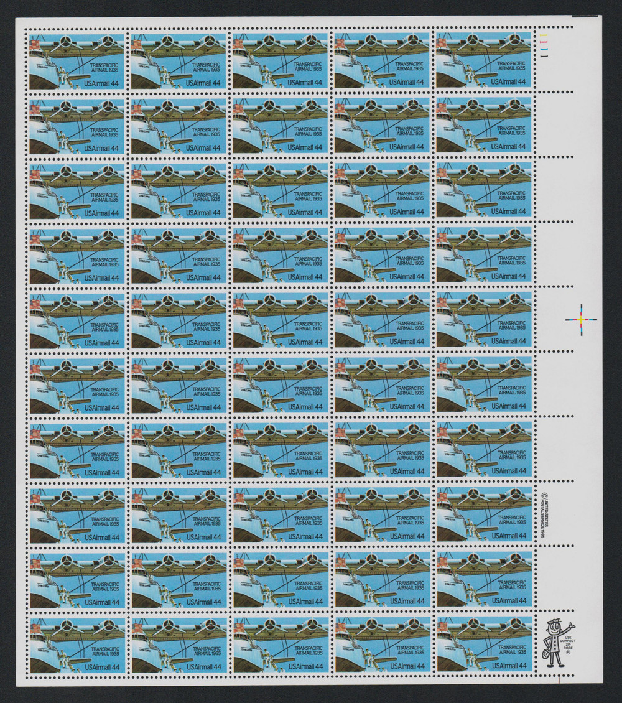The width and height of the screenshot is (622, 703).
Task: Click the colored registration crosshair mark
Action: 580,319
